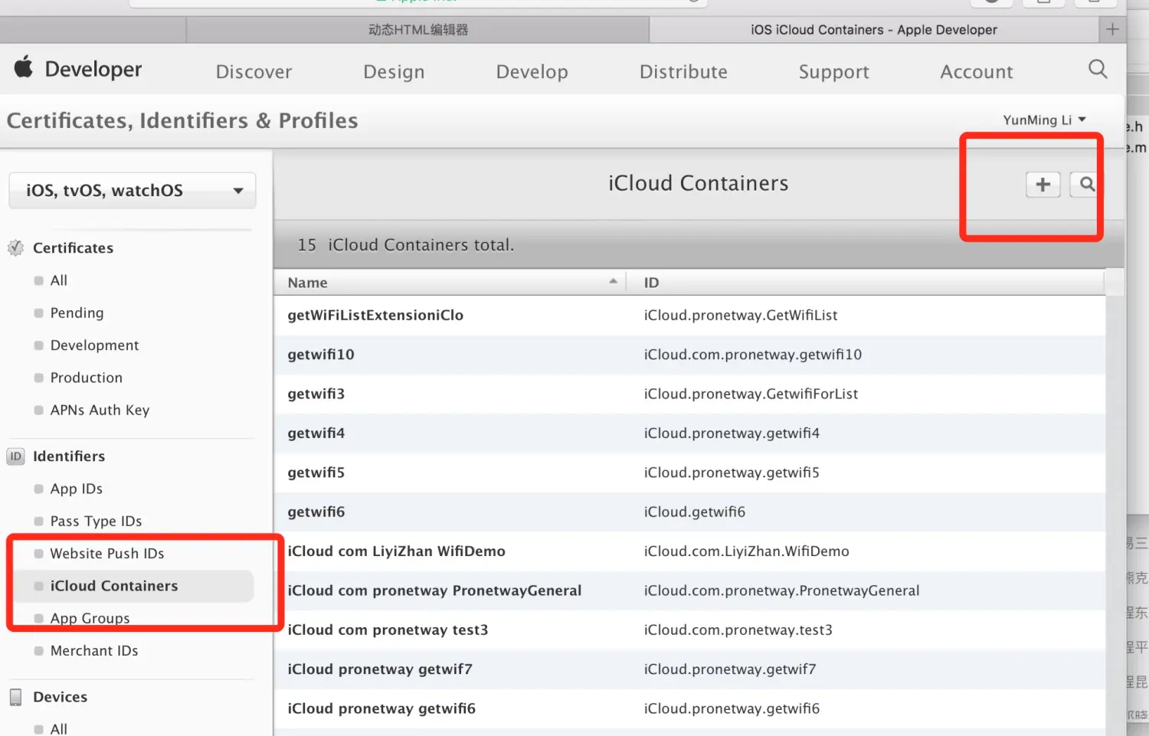Select Development certificates
This screenshot has width=1149, height=736.
[94, 345]
